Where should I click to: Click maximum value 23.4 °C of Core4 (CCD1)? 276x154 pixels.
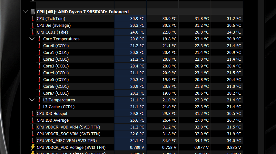click(202, 73)
